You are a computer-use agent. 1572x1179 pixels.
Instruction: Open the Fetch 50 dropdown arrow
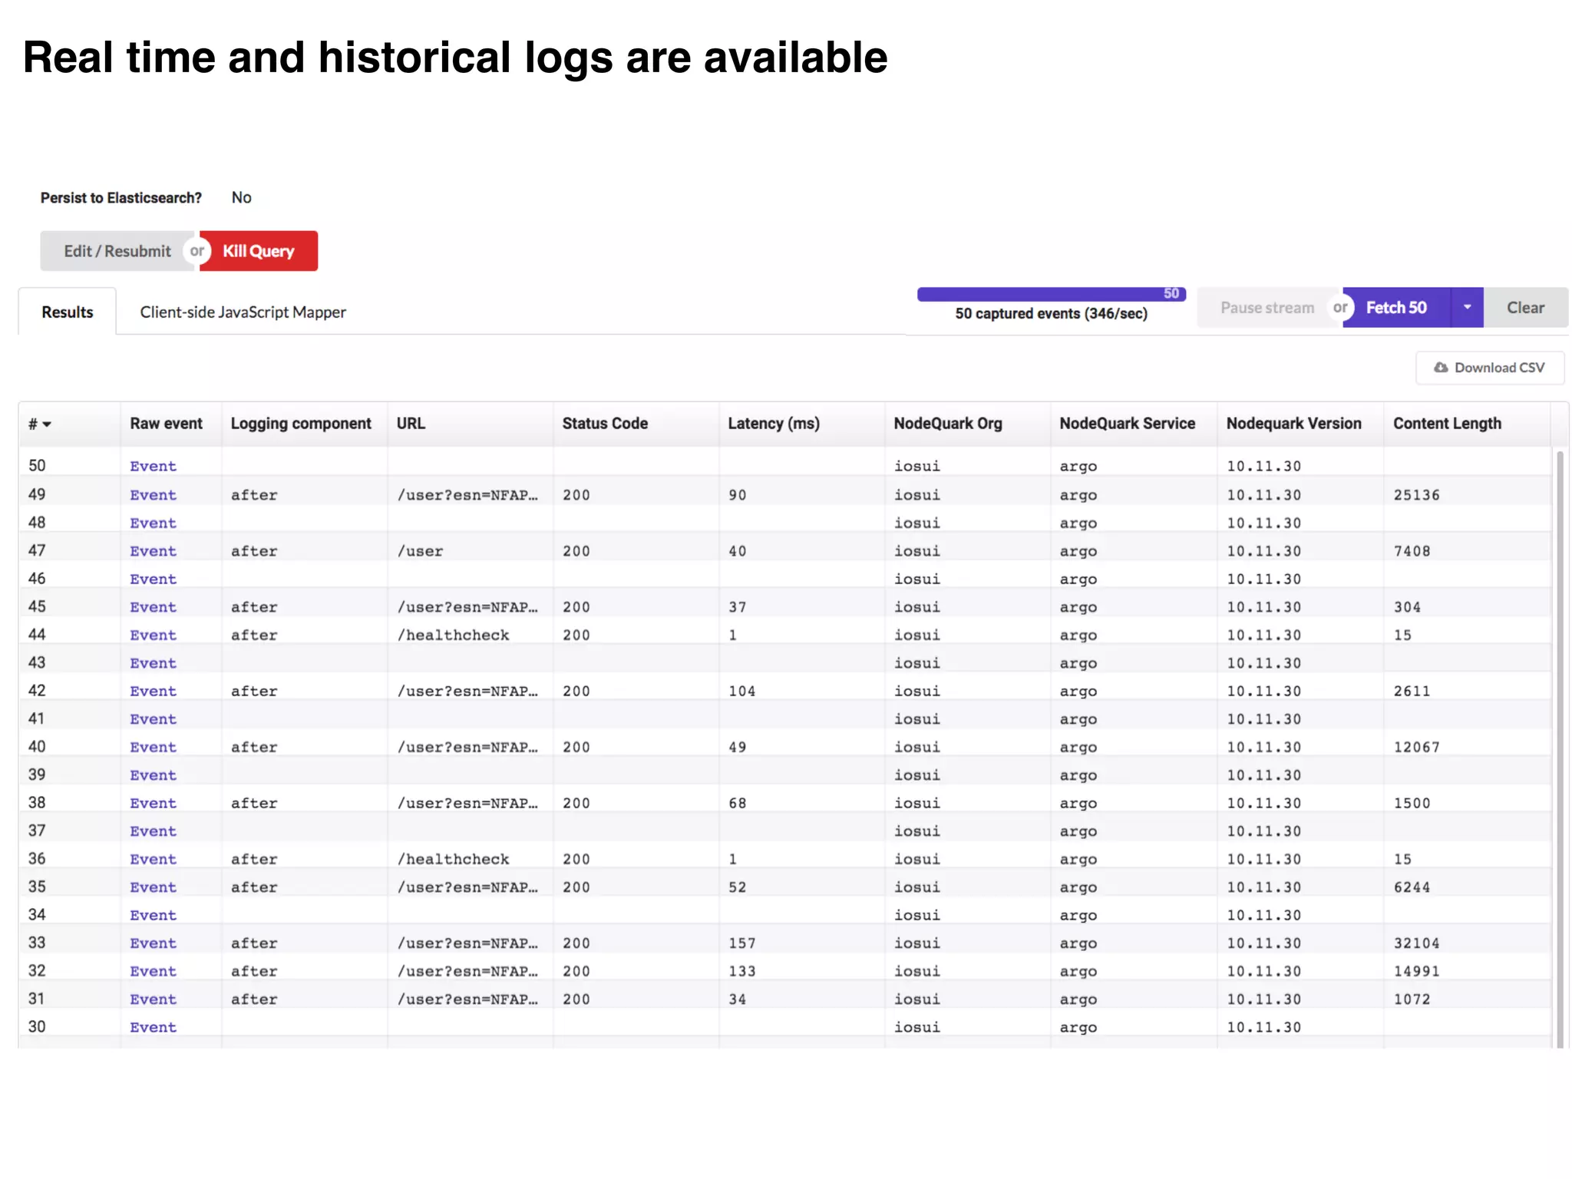point(1467,308)
